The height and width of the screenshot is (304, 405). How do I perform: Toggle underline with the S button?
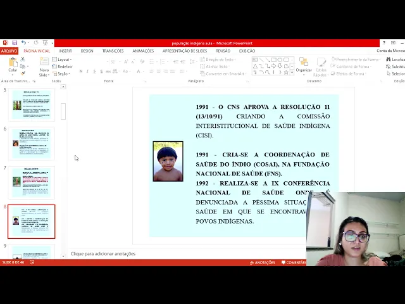click(x=94, y=72)
